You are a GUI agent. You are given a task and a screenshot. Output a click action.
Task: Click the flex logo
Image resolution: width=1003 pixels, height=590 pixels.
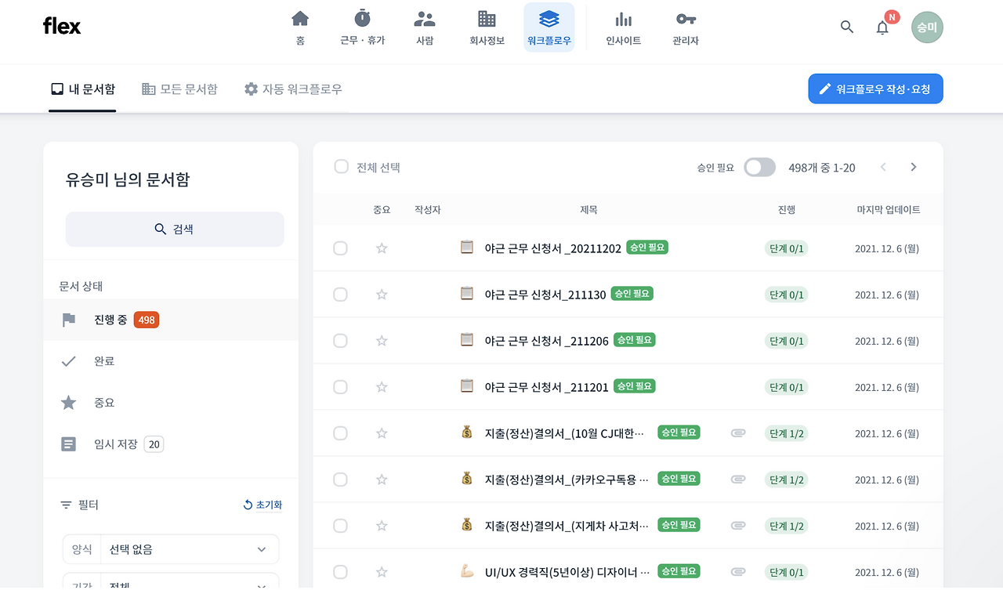[x=62, y=27]
